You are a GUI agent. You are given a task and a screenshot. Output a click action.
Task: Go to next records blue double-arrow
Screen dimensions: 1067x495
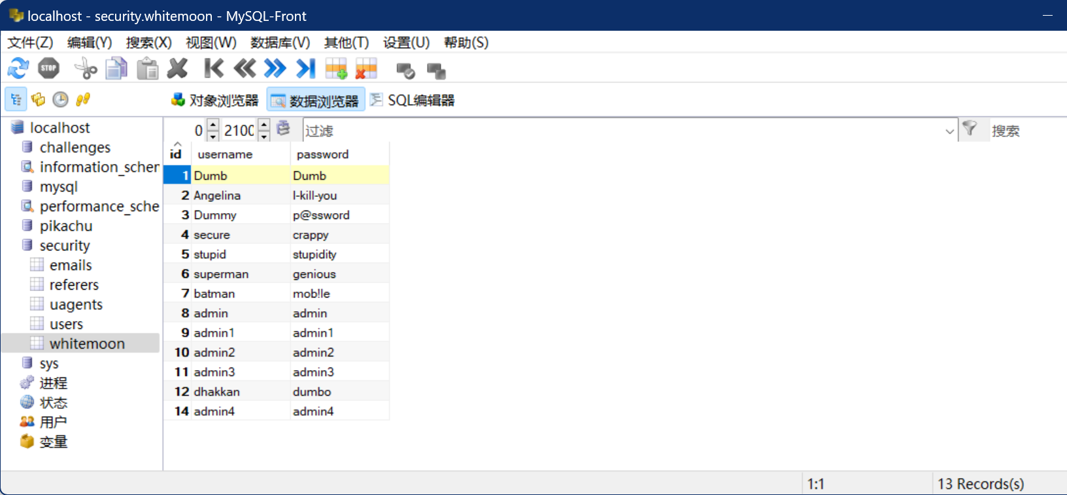click(275, 68)
